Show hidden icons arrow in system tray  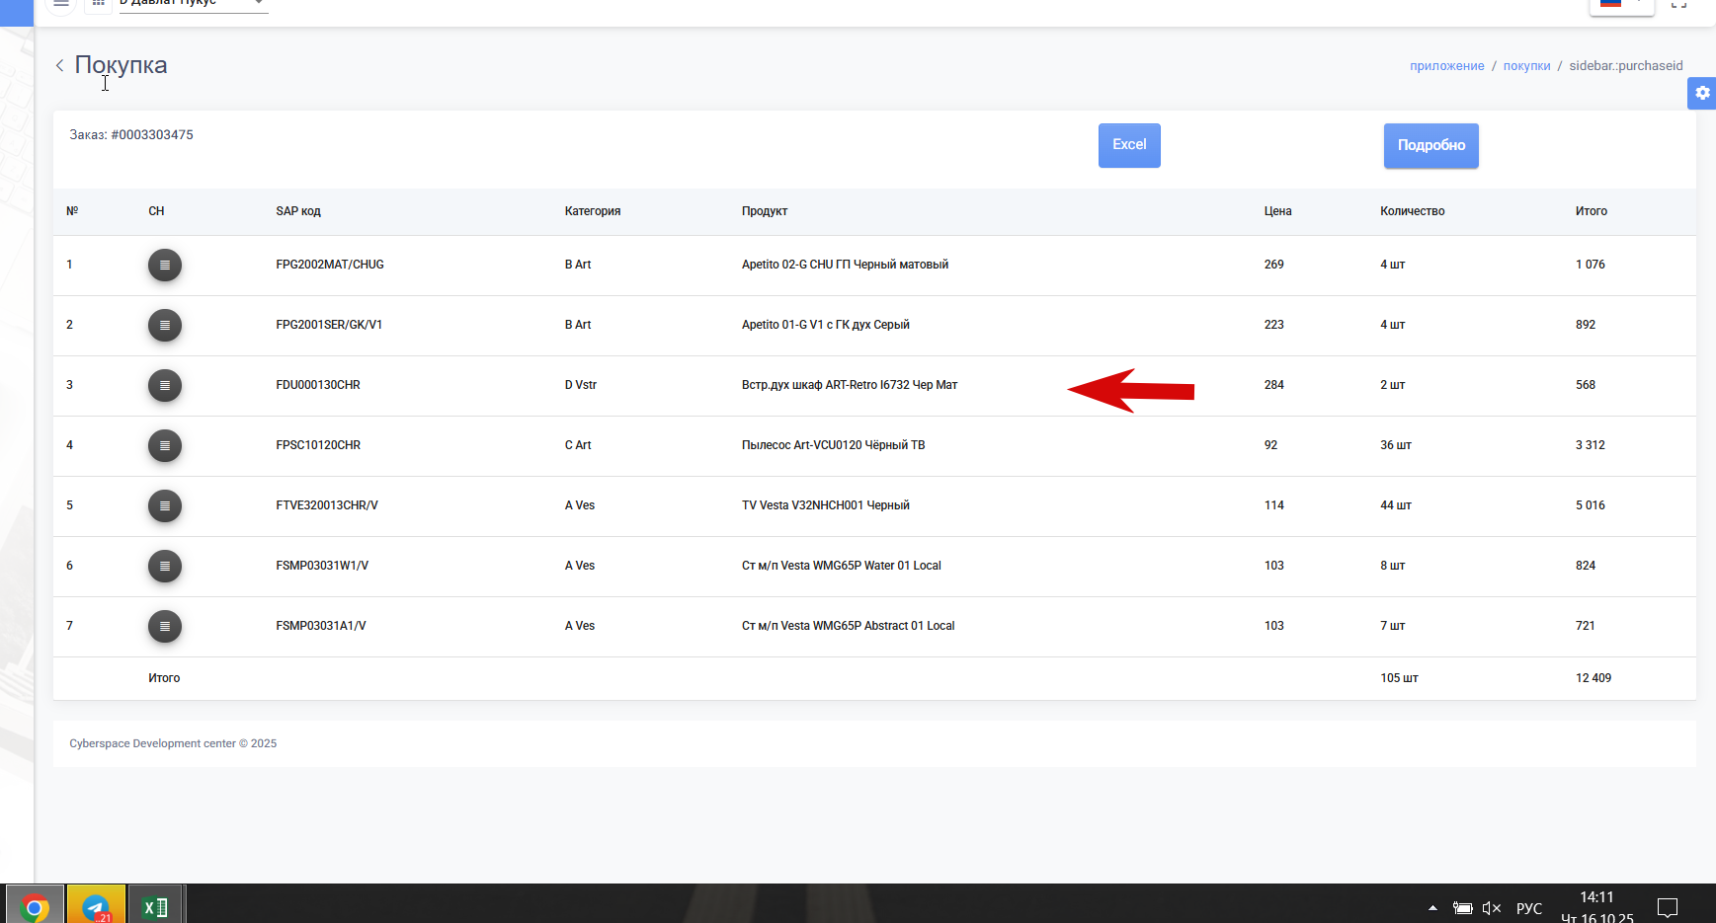tap(1432, 907)
